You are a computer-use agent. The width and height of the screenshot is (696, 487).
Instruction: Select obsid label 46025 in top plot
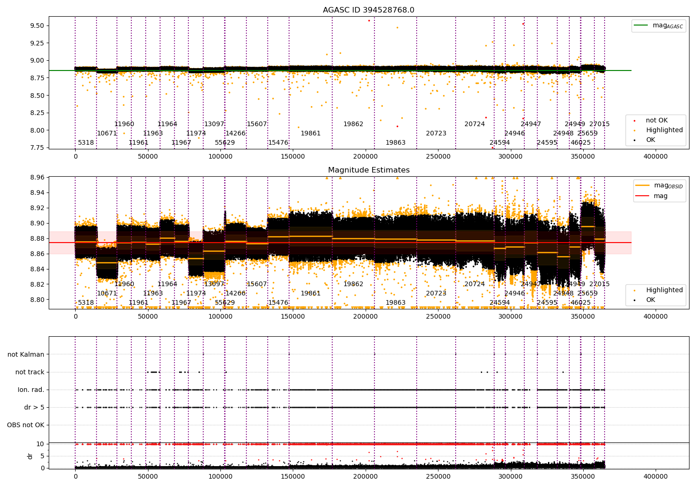[x=581, y=143]
